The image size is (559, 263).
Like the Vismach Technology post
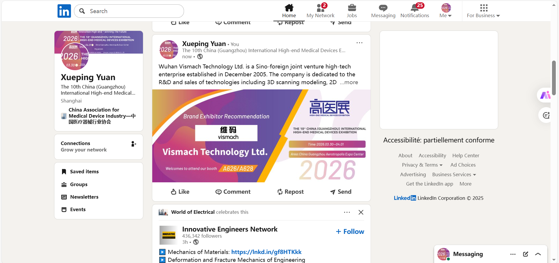[x=180, y=192]
